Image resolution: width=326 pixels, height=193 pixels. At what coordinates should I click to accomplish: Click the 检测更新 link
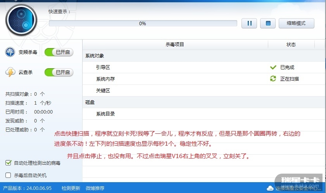(71, 188)
